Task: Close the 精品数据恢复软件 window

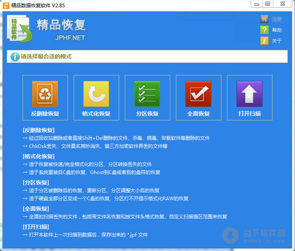Action: point(283,4)
